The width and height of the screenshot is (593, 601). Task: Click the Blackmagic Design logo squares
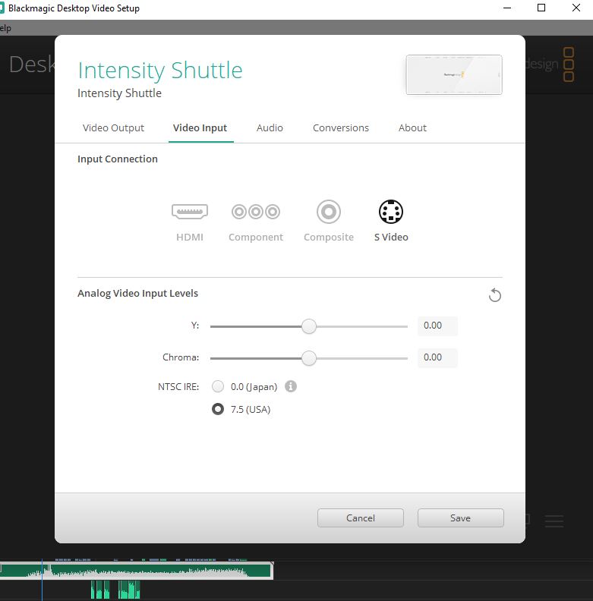point(569,65)
